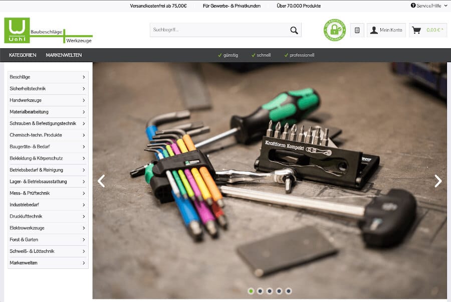Show next slide with right arrow
Viewport: 451px width, 302px height.
[437, 181]
